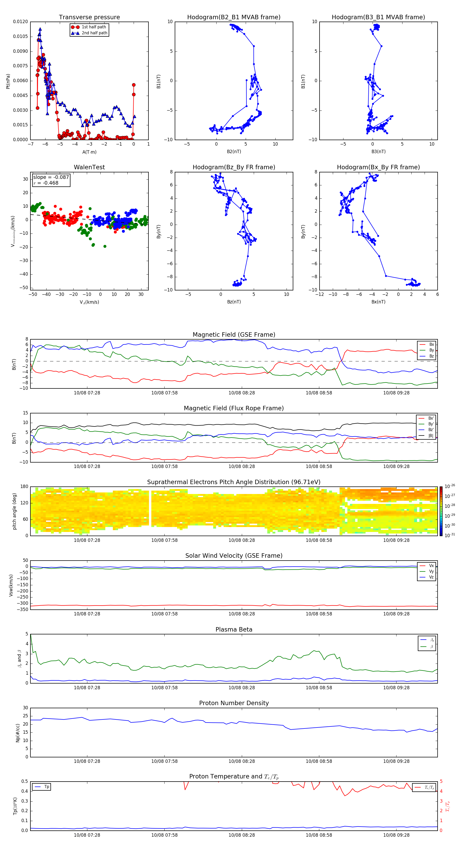Screen dimensions: 468x858
Task: Click the "Suprathermal Electrons Pitch Angle Distribution" title
Action: (x=234, y=482)
